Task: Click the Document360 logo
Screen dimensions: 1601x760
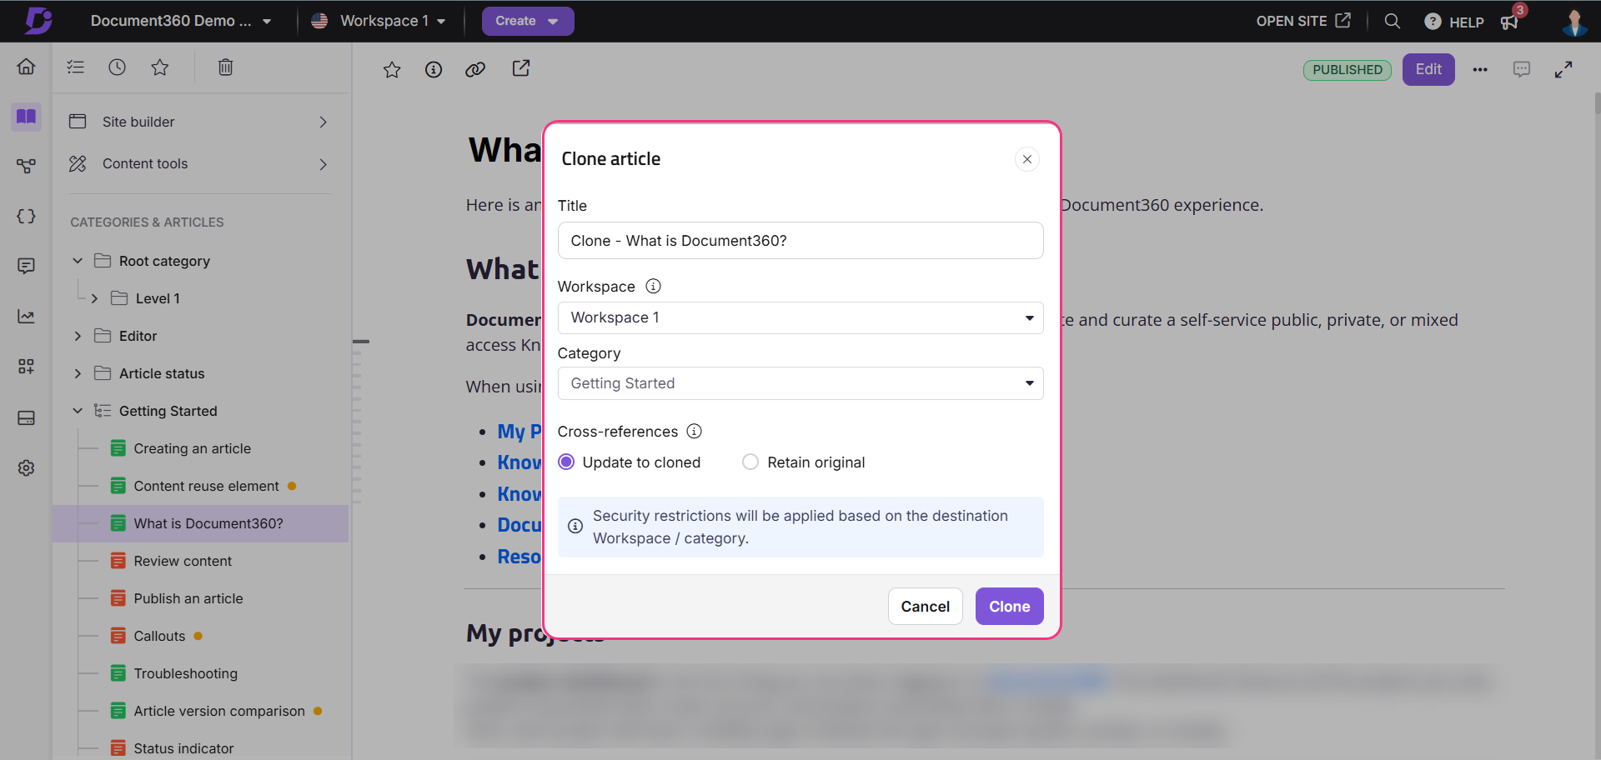Action: [x=38, y=20]
